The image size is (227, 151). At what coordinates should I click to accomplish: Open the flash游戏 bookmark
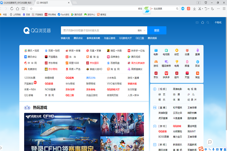(x=63, y=14)
